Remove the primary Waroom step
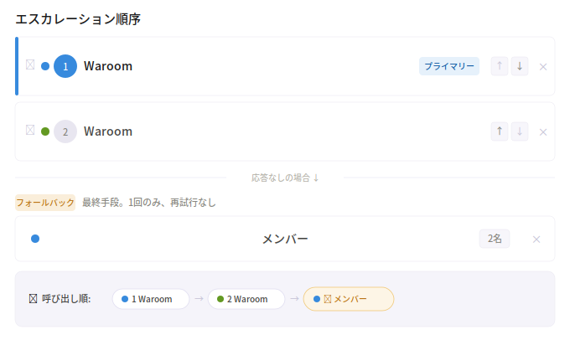Viewport: 570px width, 340px height. (543, 67)
